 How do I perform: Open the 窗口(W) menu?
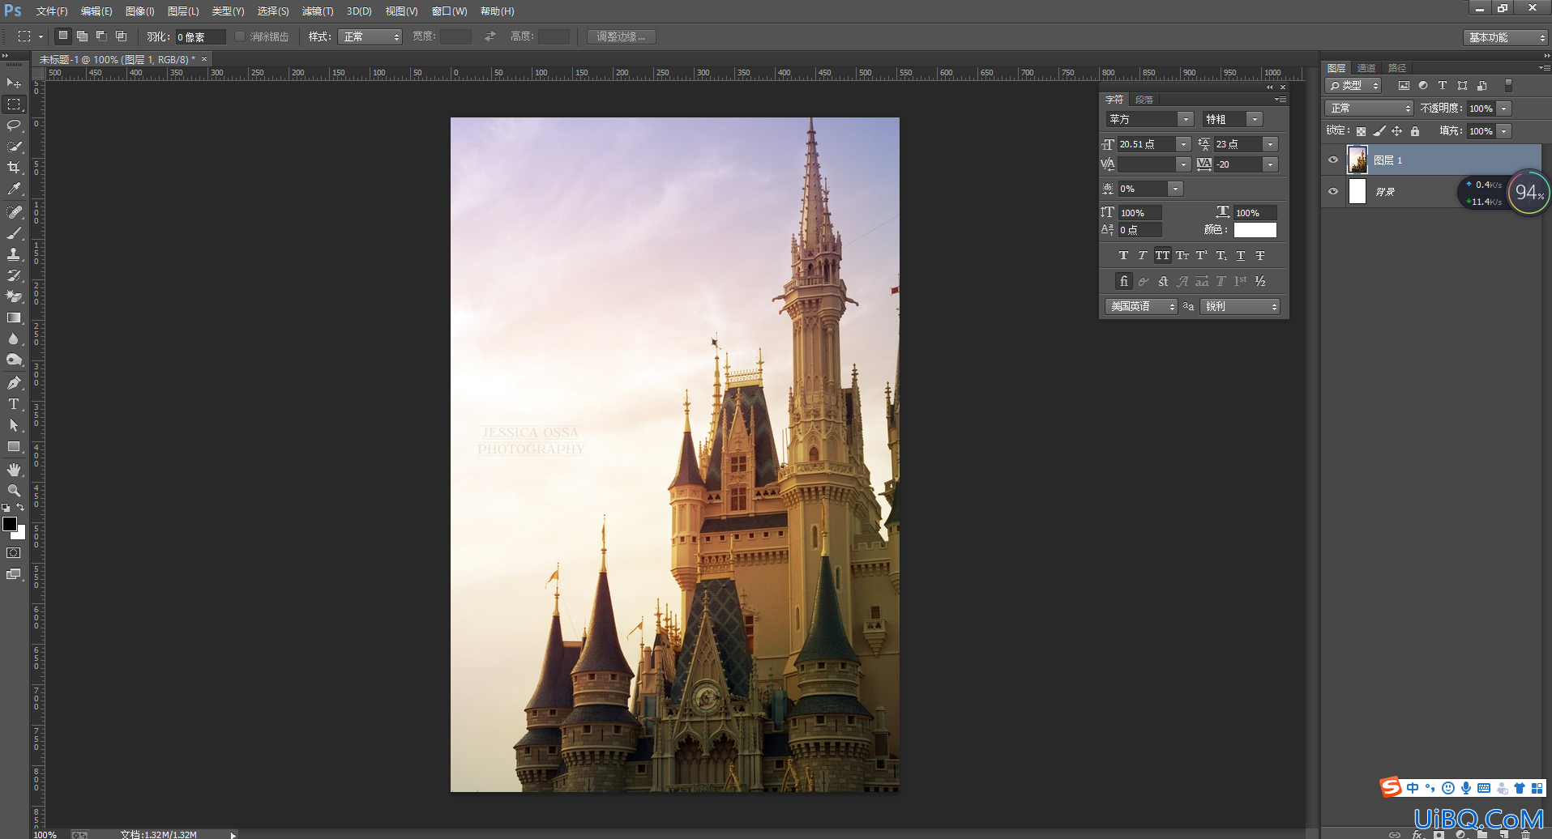pos(449,11)
